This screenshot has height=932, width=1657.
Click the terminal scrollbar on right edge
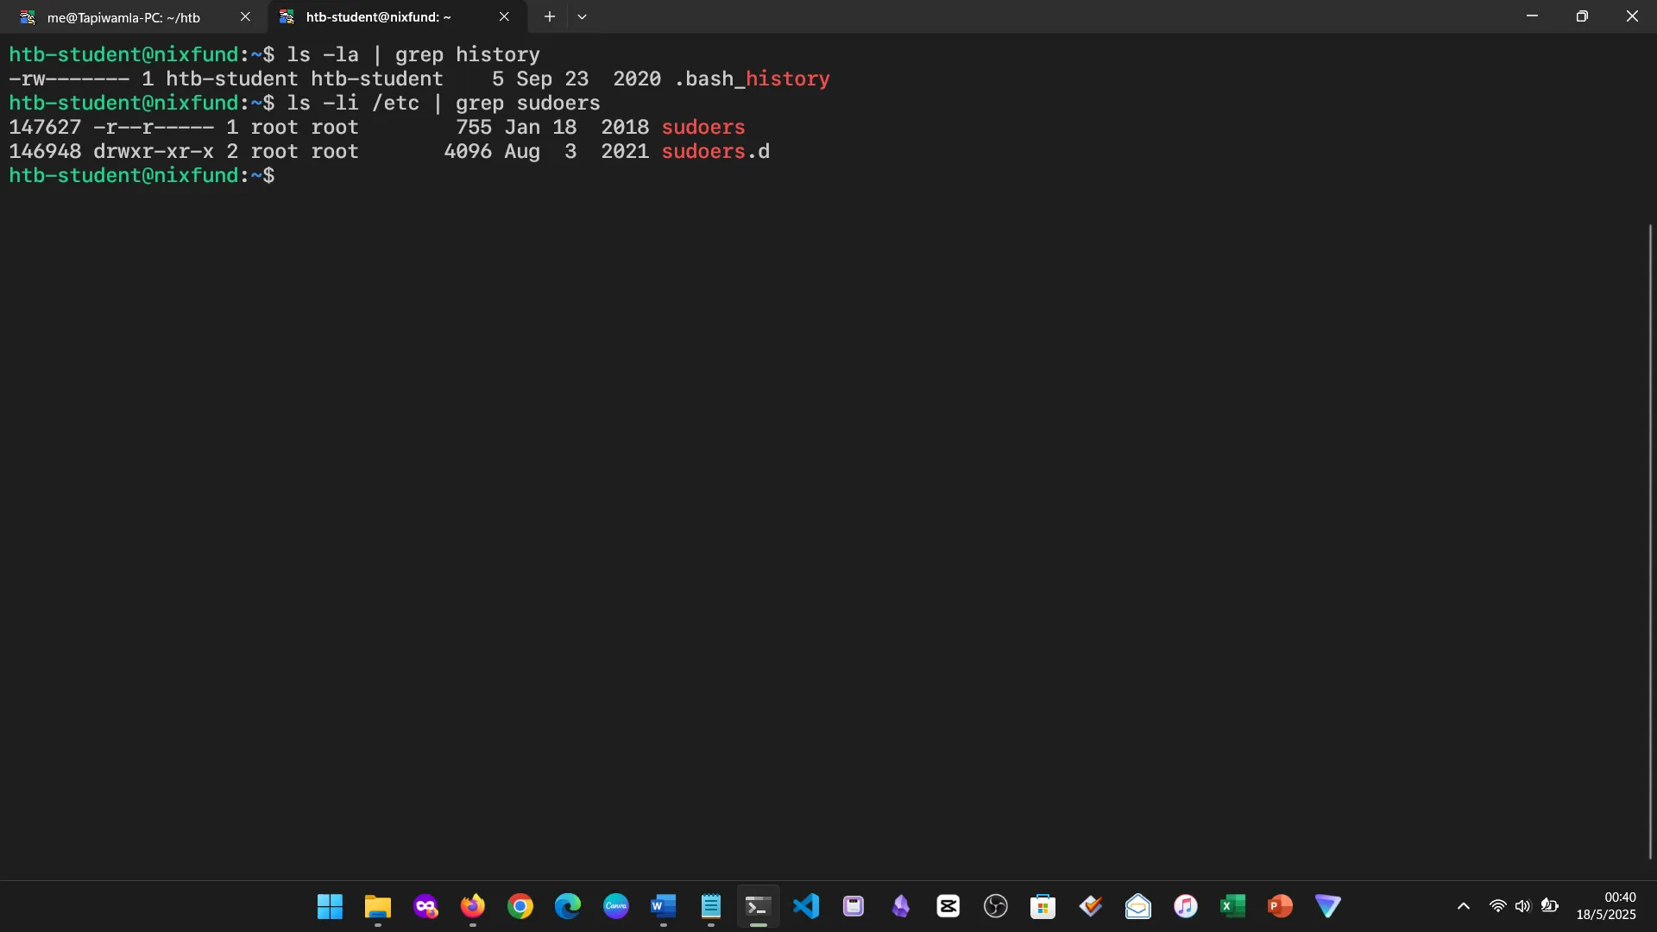coord(1650,540)
